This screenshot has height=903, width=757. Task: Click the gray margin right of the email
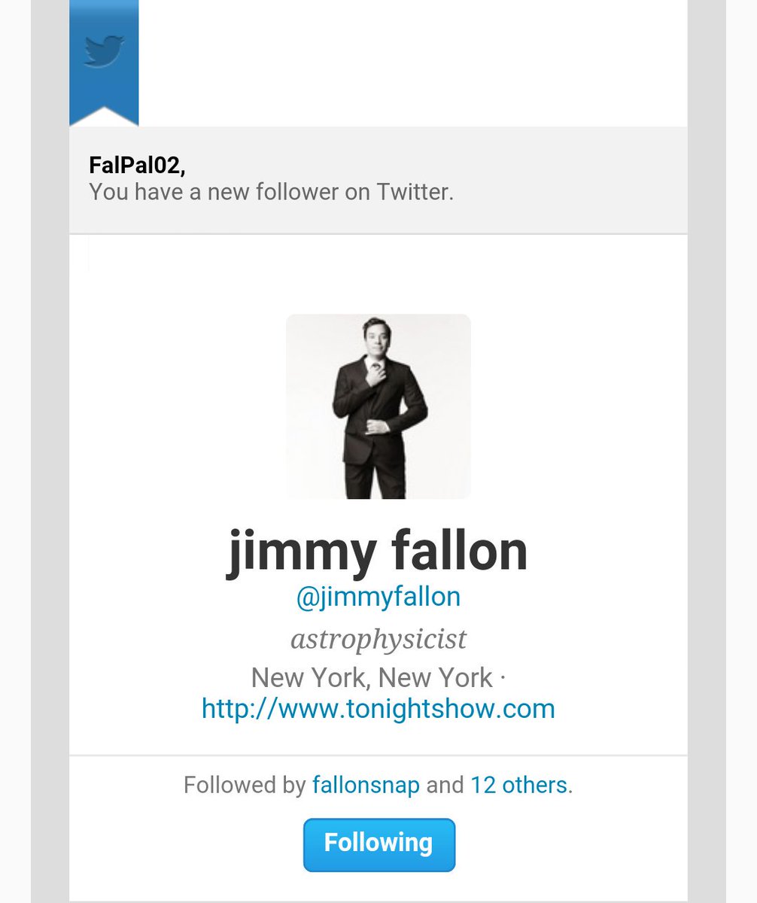(707, 451)
